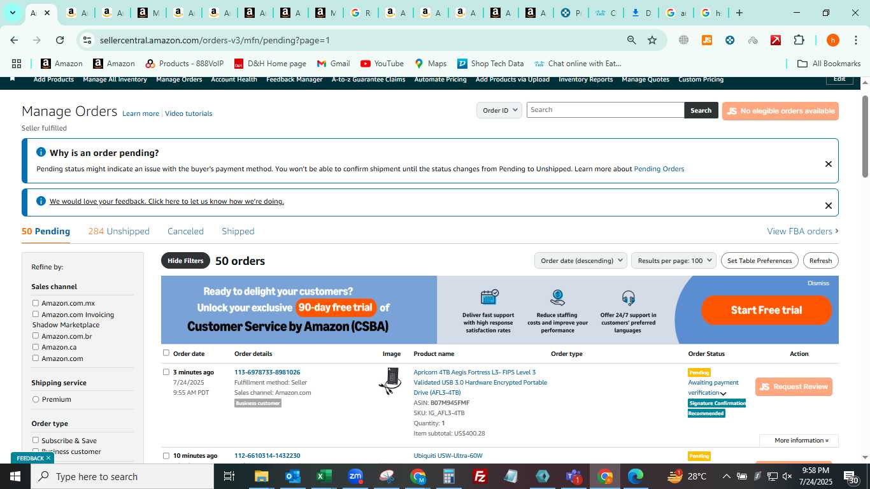This screenshot has width=870, height=489.
Task: Open the tab search dropdown arrow
Action: pos(12,13)
